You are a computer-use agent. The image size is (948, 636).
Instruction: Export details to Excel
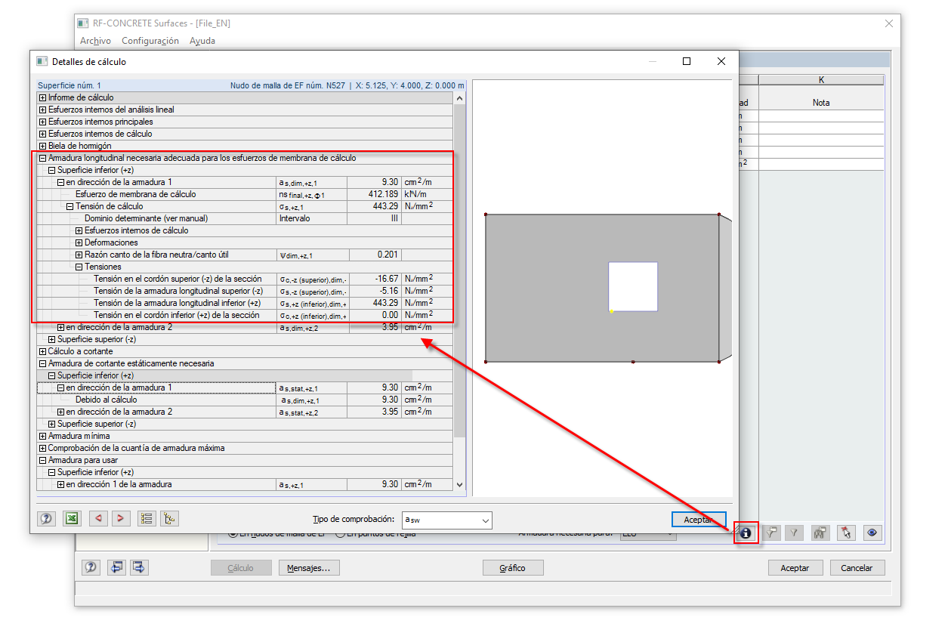point(72,519)
